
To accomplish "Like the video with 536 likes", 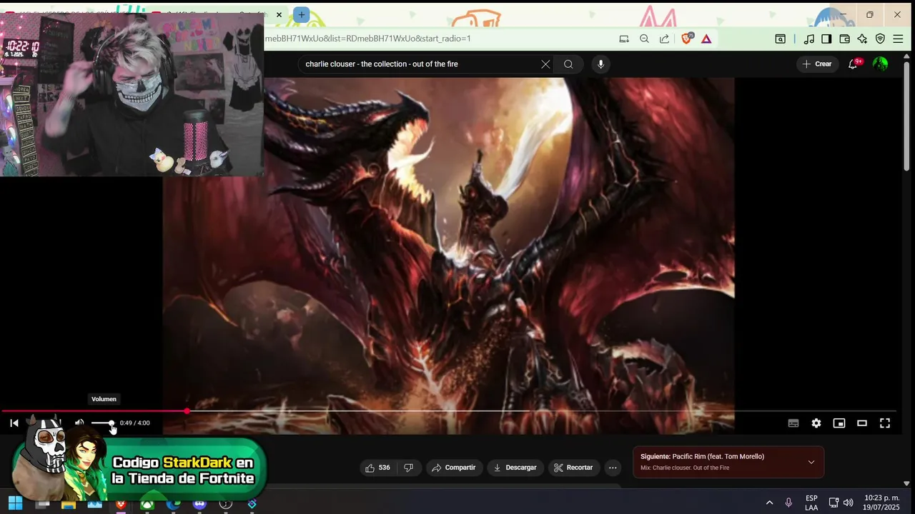I will (378, 468).
